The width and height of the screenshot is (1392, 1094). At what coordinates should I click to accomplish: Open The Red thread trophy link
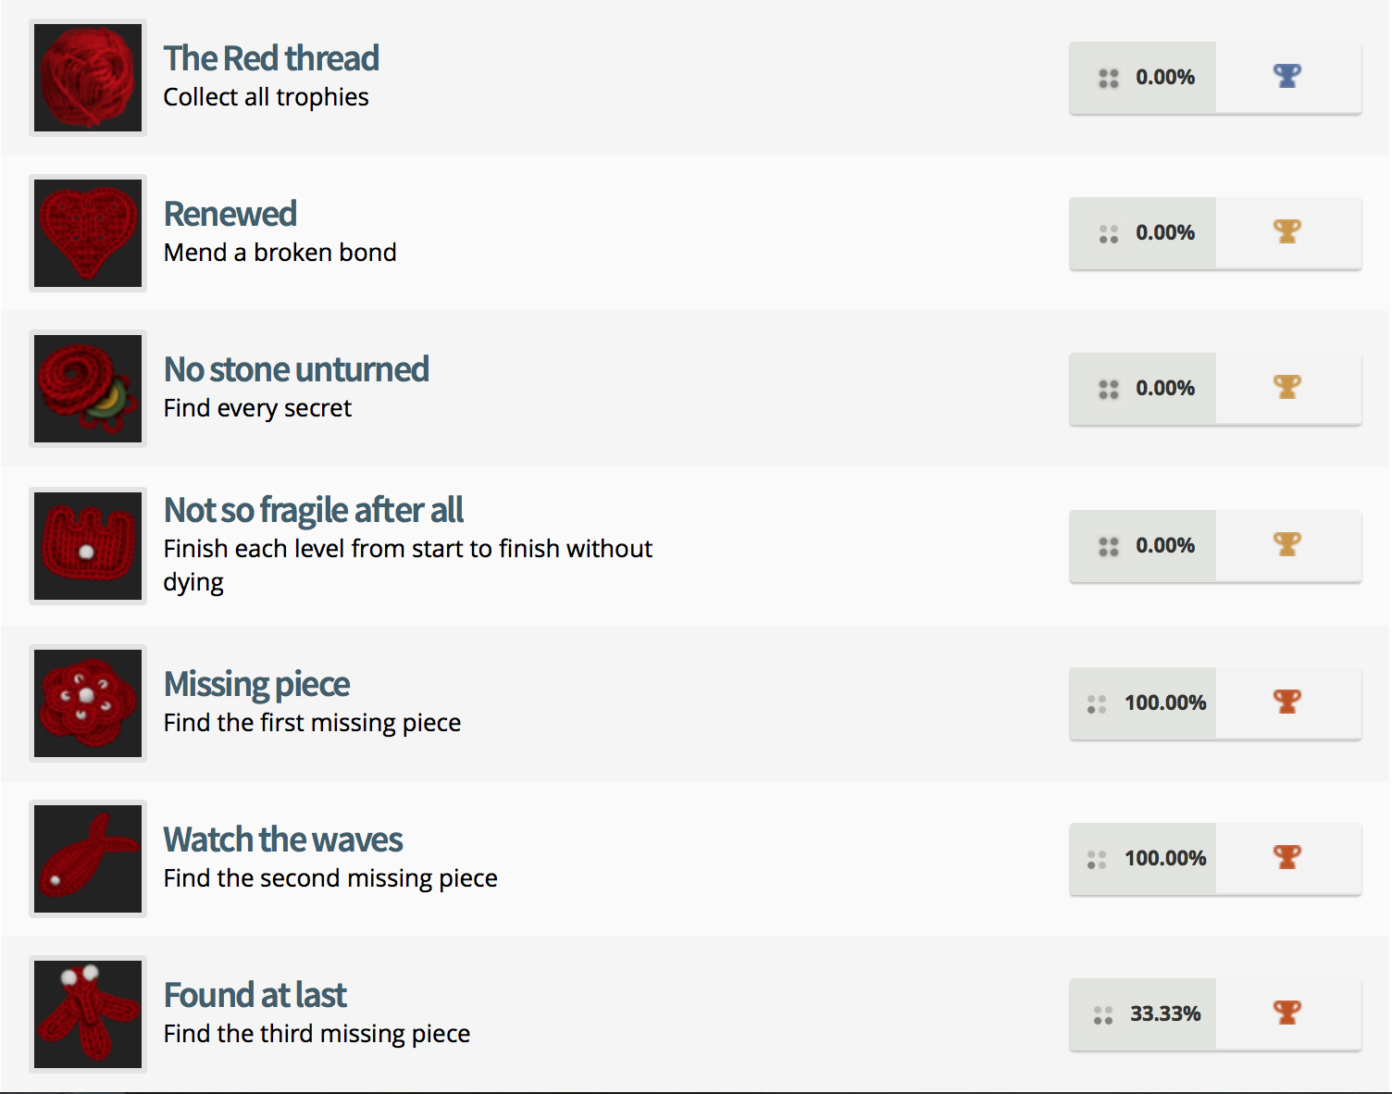point(271,58)
